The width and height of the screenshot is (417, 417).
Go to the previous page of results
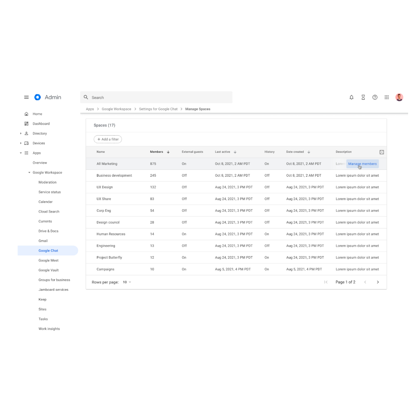(365, 282)
